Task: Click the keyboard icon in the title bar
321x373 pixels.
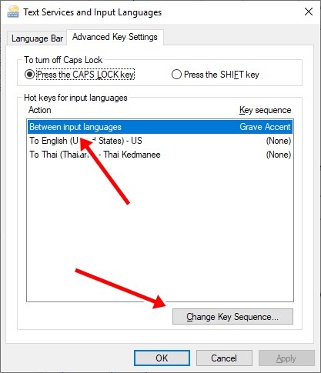Action: click(x=13, y=12)
